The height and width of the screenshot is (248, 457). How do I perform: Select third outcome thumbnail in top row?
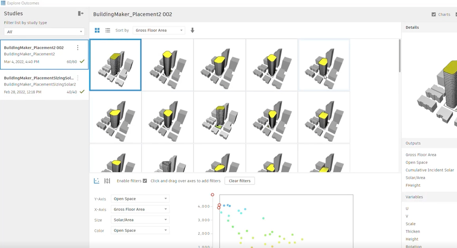pos(220,65)
